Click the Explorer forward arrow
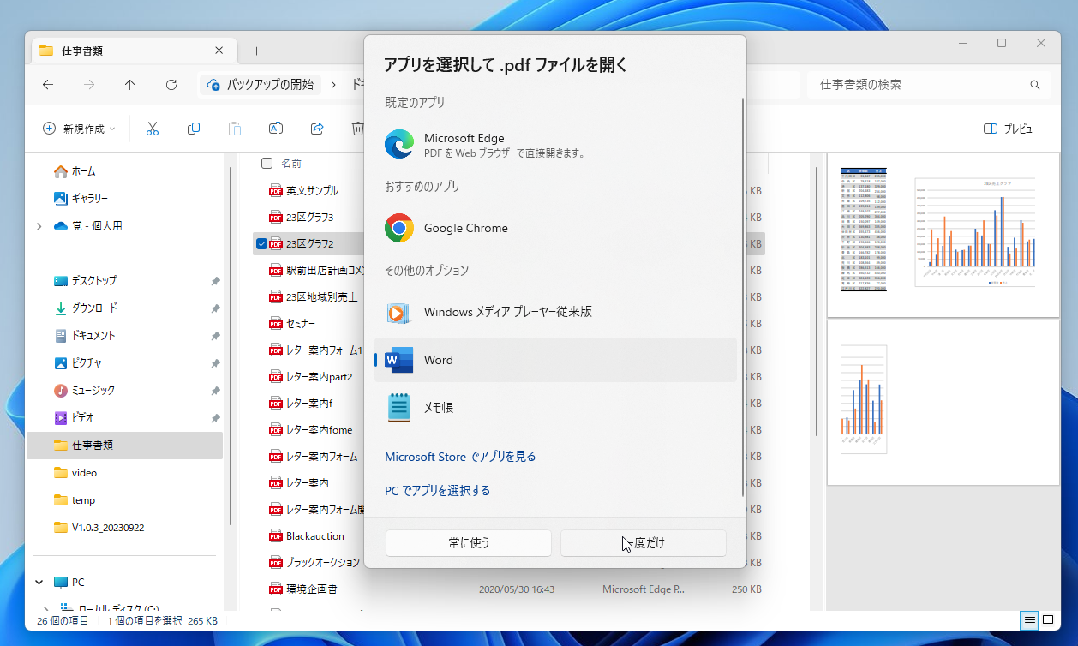This screenshot has height=646, width=1078. (x=89, y=85)
